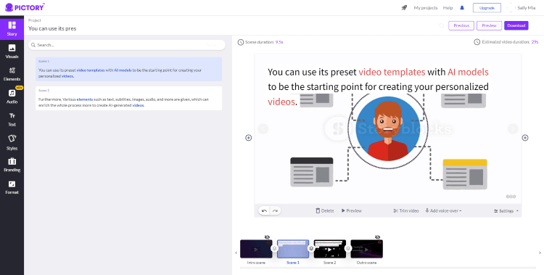
Task: Toggle visibility of the Intro scene
Action: coord(267,237)
